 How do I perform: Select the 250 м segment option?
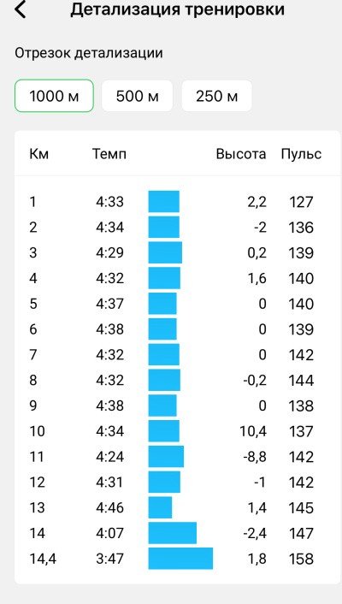coord(216,96)
